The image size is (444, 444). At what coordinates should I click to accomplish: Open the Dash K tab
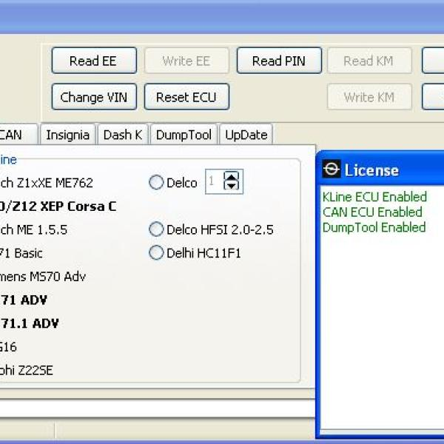122,135
